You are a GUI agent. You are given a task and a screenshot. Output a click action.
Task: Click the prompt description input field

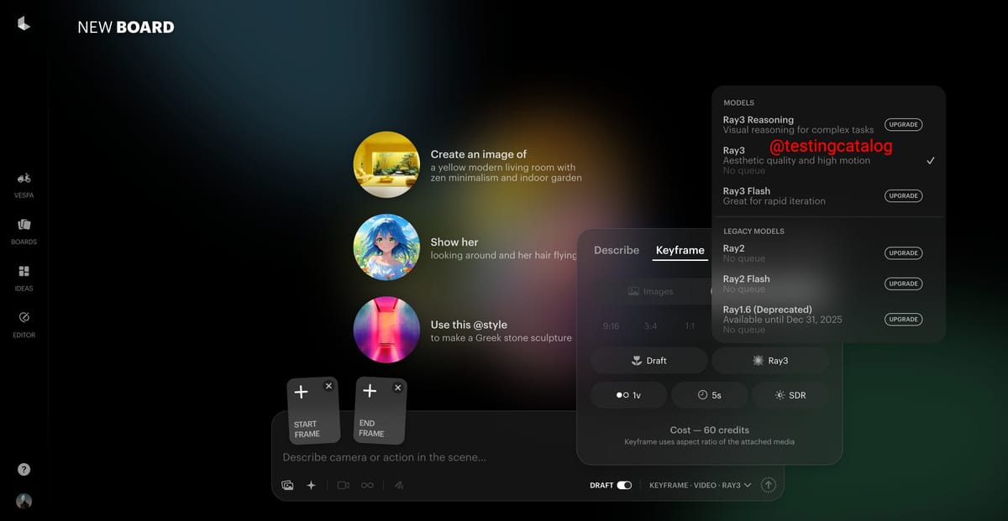click(x=504, y=457)
